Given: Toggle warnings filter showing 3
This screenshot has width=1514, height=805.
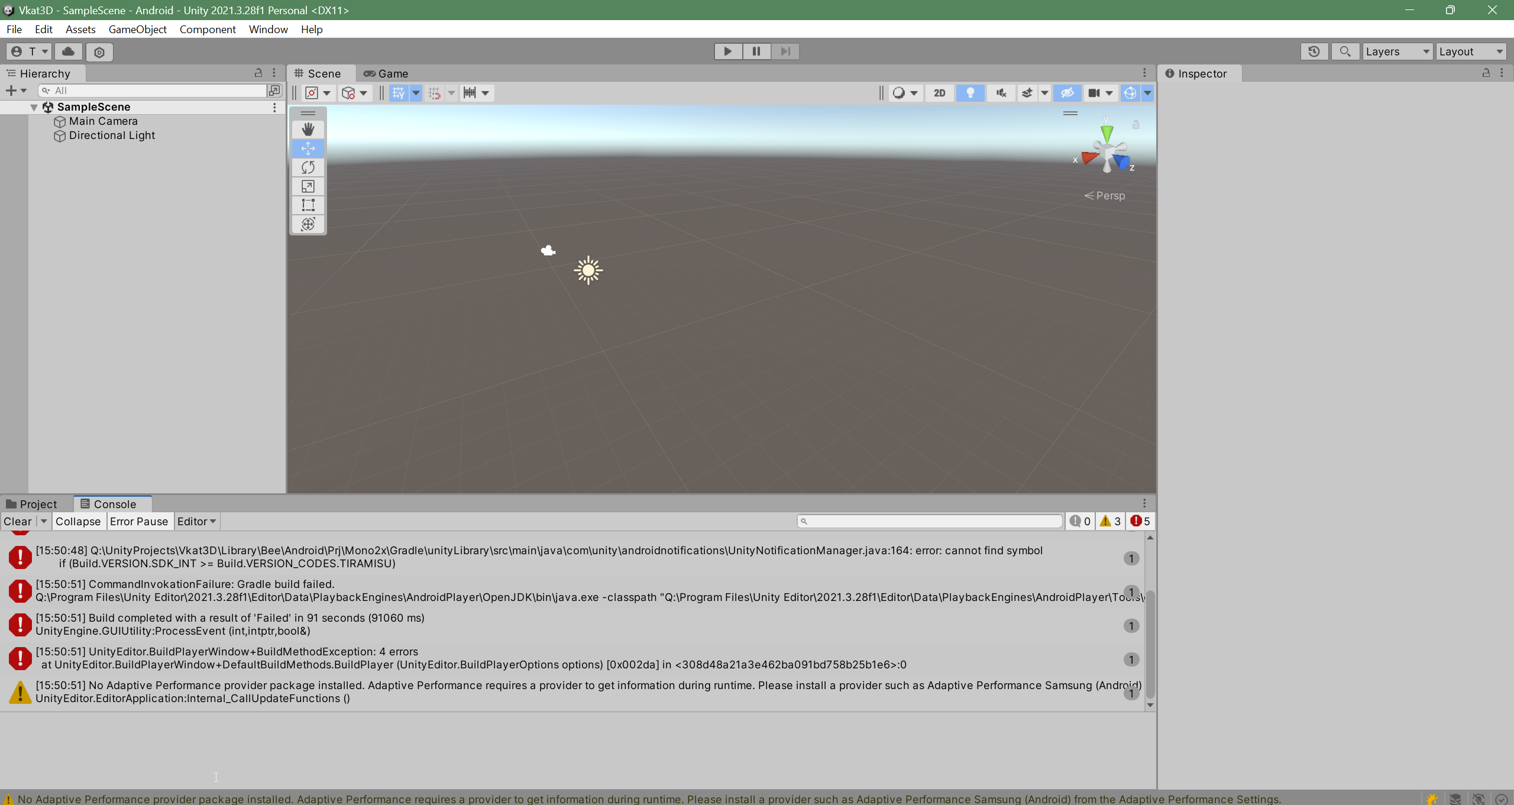Looking at the screenshot, I should (x=1111, y=521).
